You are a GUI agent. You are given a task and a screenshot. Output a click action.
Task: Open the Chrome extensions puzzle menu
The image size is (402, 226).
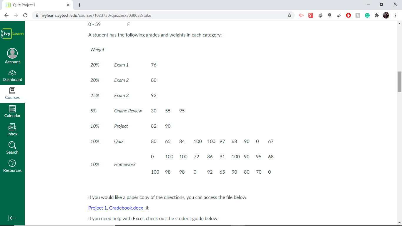coord(377,15)
